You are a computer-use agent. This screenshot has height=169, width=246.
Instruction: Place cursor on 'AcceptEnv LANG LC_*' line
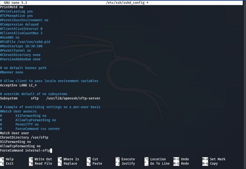point(19,85)
